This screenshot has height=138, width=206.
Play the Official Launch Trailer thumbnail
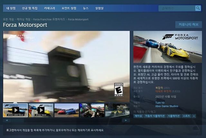pyautogui.click(x=15, y=110)
